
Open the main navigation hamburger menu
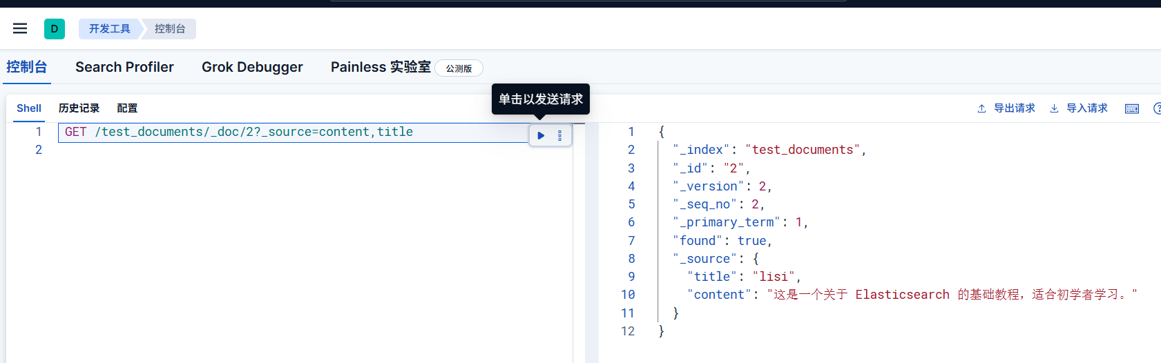point(20,28)
